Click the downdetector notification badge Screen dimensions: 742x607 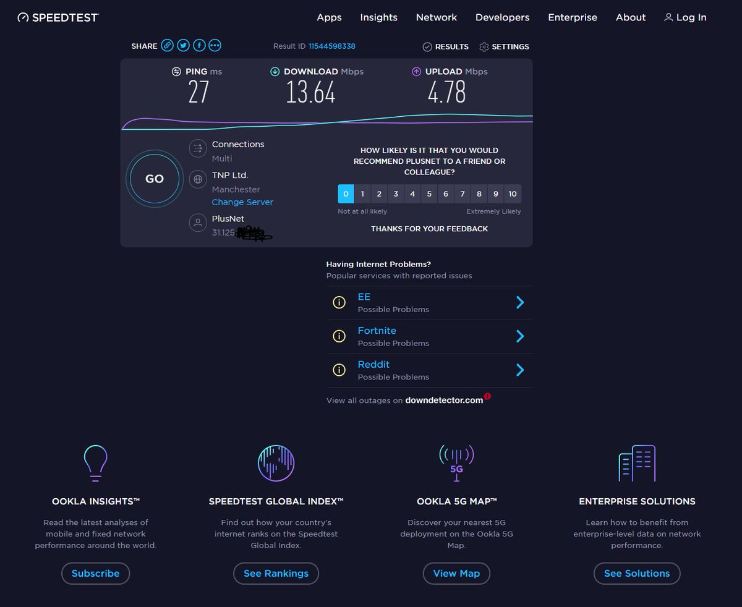[487, 396]
